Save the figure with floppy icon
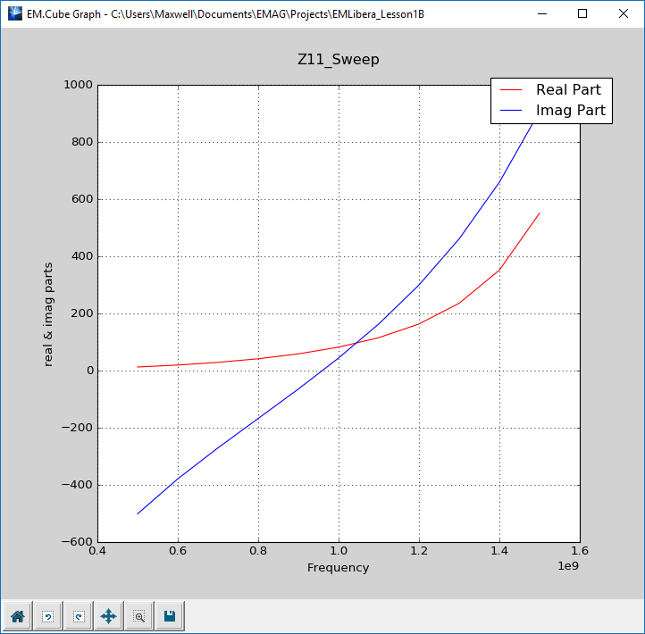The width and height of the screenshot is (645, 634). click(170, 615)
